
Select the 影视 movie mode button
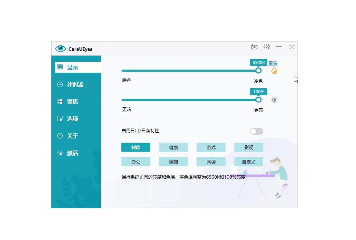(249, 147)
